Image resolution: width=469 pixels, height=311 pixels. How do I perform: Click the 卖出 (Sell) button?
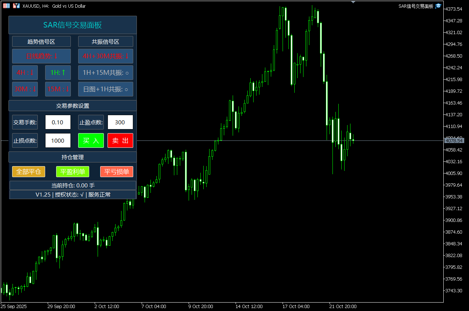point(120,140)
